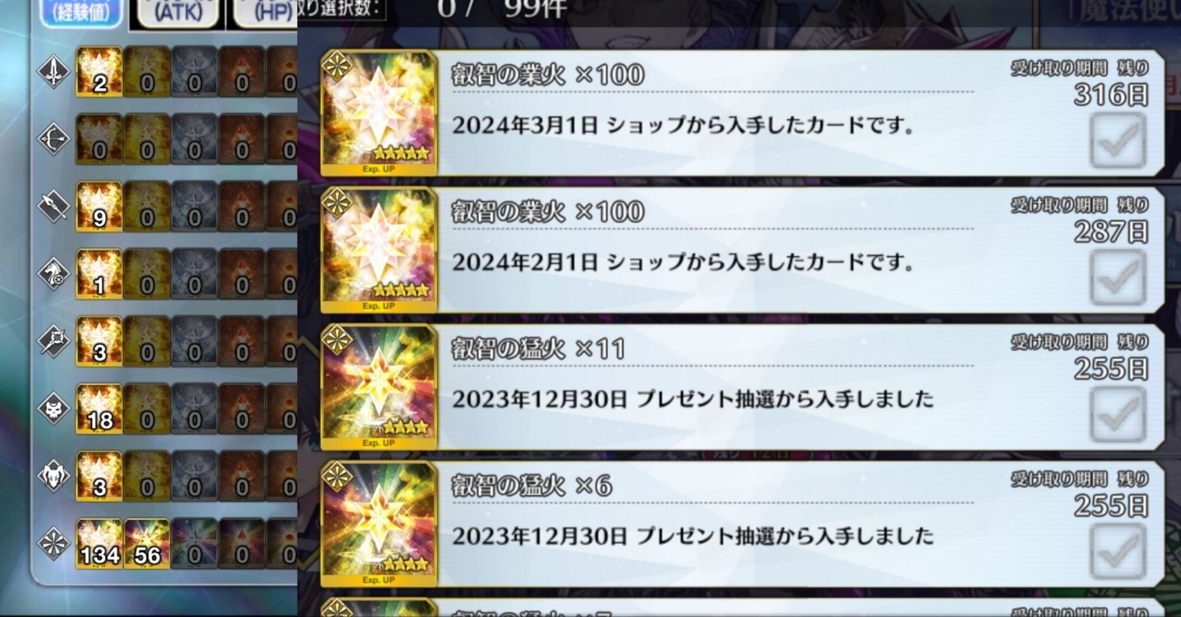The image size is (1181, 617).
Task: Open the 2024年3月1日 shop gift entry
Action: pos(742,113)
